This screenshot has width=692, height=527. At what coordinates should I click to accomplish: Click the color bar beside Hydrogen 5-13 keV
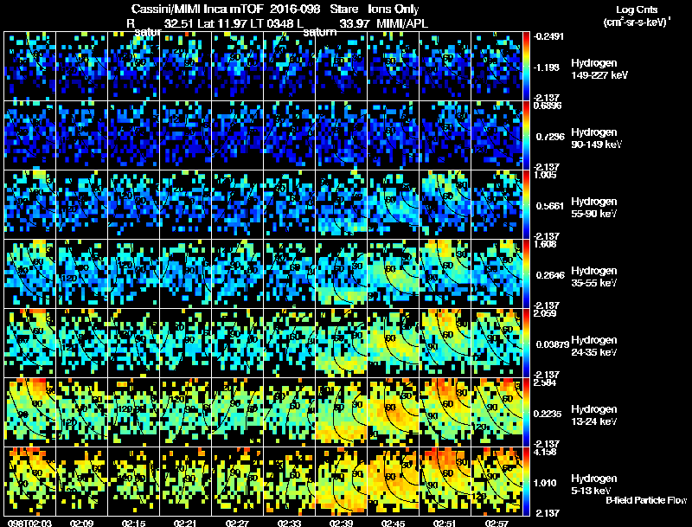526,482
